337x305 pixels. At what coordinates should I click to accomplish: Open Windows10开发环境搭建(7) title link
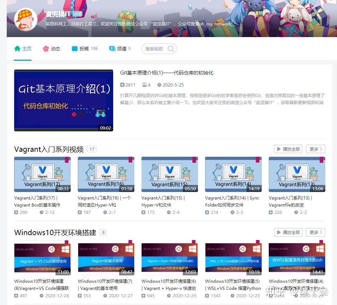(105, 285)
